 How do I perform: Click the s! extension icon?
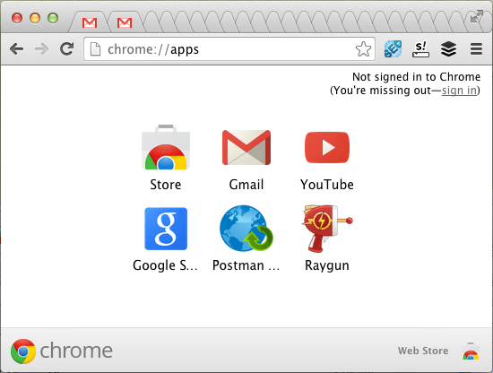tap(420, 49)
